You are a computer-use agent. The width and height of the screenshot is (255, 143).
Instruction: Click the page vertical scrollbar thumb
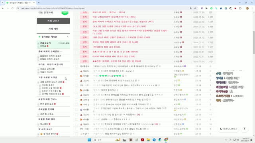click(254, 43)
